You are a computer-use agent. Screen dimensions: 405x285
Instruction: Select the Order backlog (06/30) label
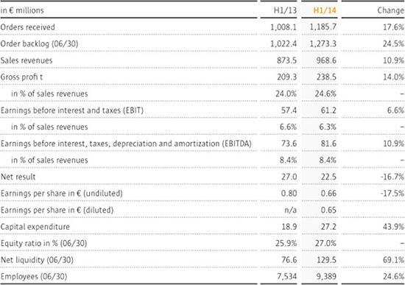(x=39, y=43)
